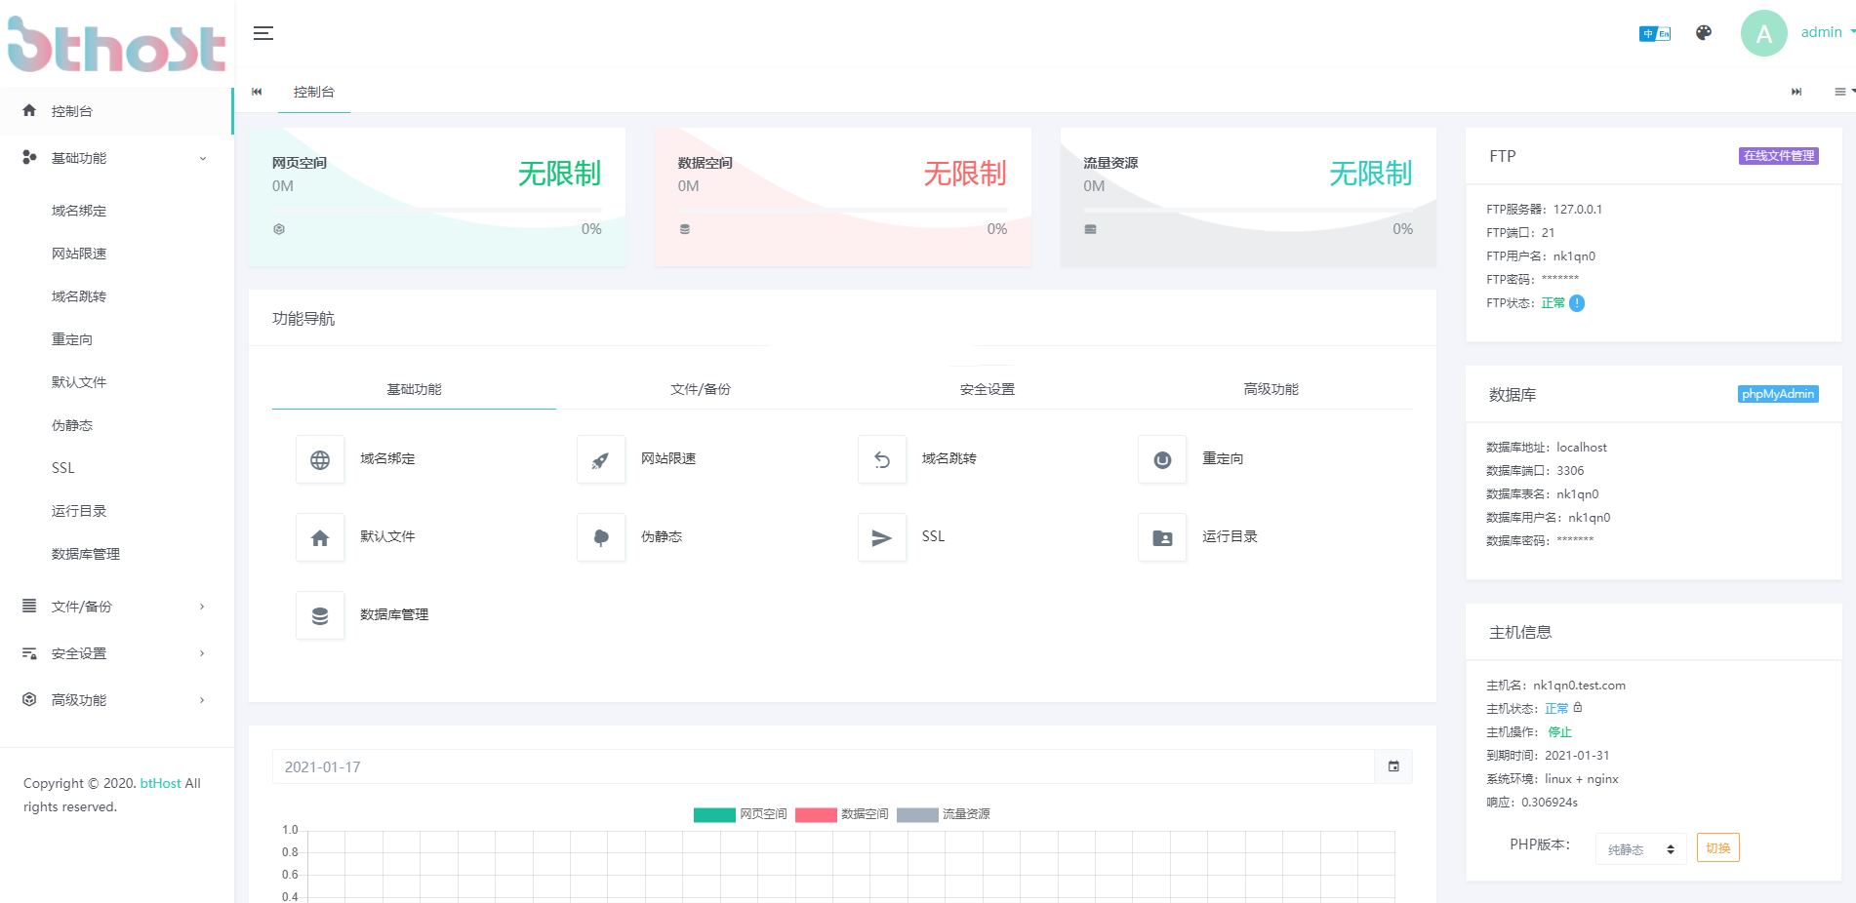Open SSL via the paper plane icon

[x=881, y=537]
